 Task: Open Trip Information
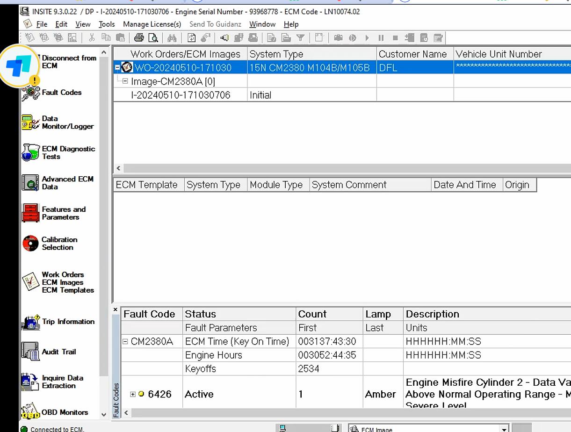[58, 322]
